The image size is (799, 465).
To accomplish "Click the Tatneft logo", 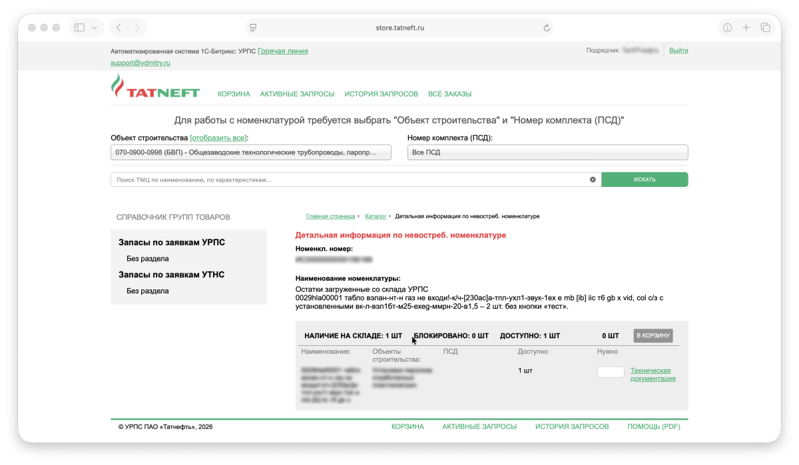I will click(x=155, y=87).
